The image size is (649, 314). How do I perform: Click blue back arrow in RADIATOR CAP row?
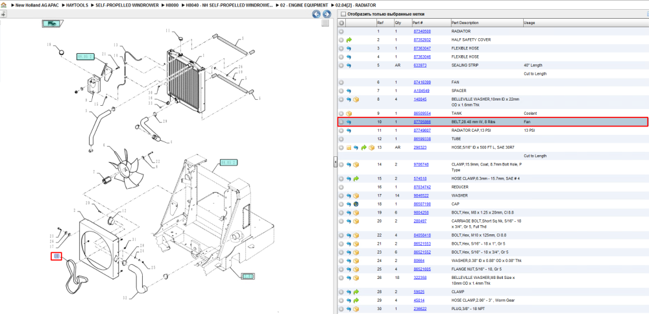349,130
